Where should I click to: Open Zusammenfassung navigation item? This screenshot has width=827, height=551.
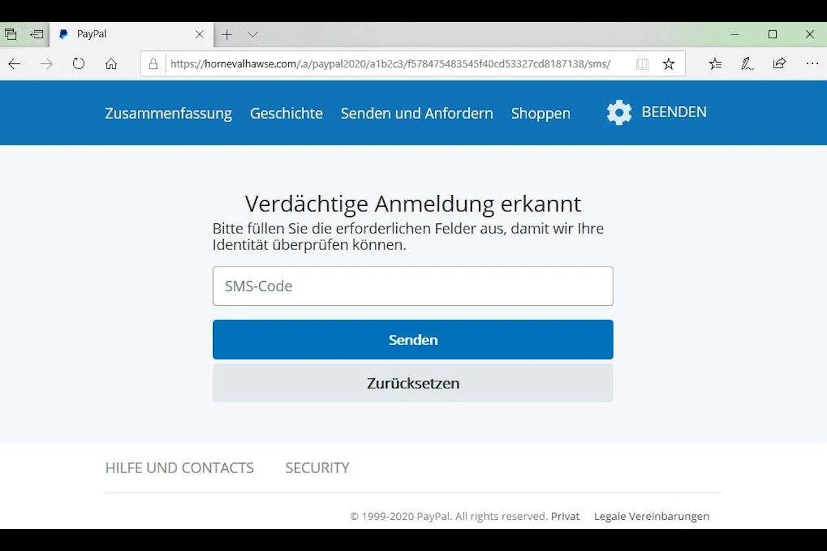[x=168, y=114]
